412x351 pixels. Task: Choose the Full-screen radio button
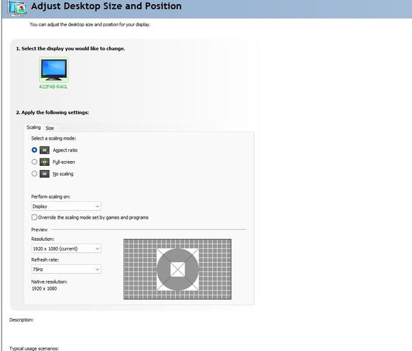(34, 162)
